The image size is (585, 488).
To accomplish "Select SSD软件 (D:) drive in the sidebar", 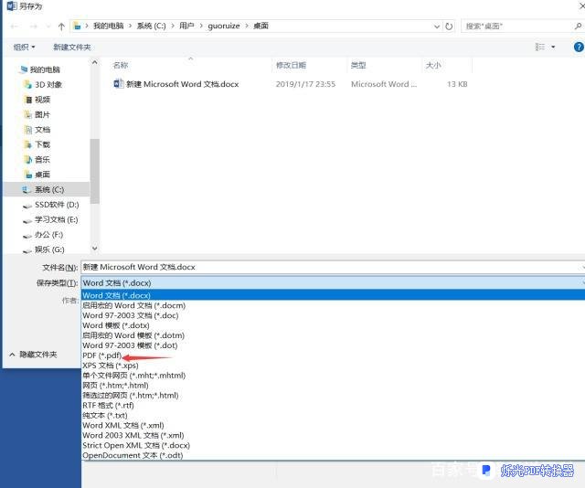I will pyautogui.click(x=57, y=205).
